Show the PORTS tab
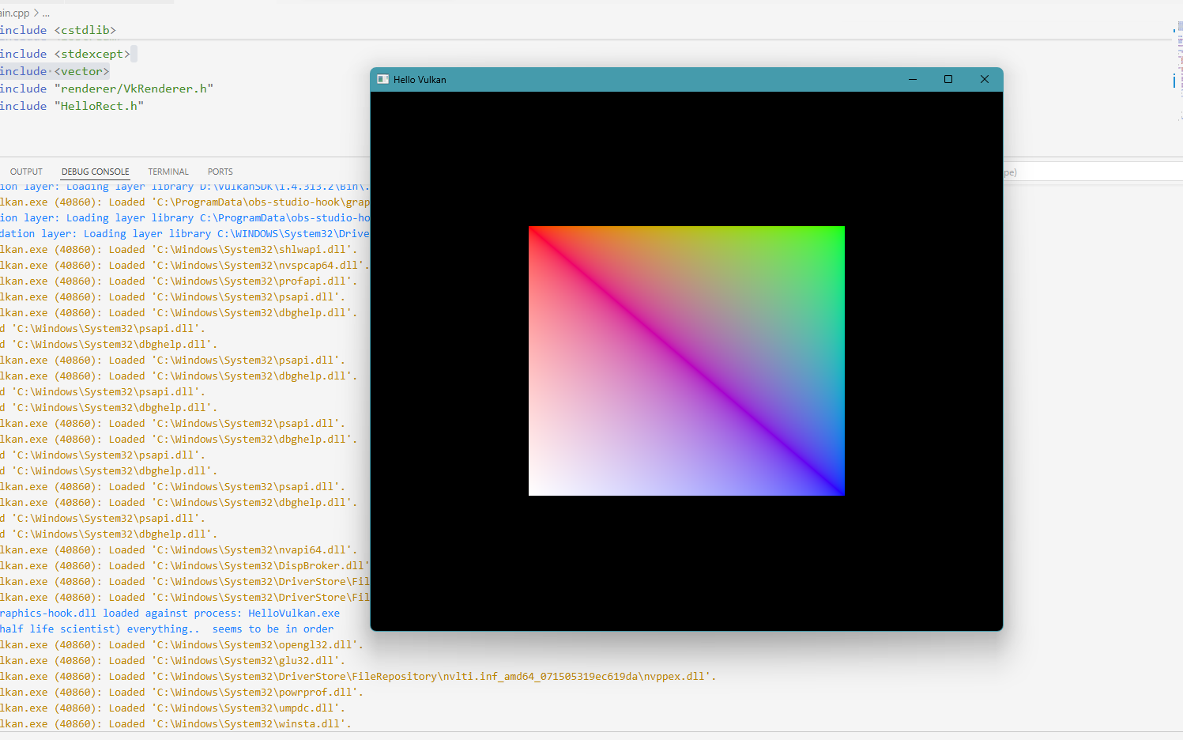This screenshot has height=740, width=1183. pyautogui.click(x=220, y=172)
